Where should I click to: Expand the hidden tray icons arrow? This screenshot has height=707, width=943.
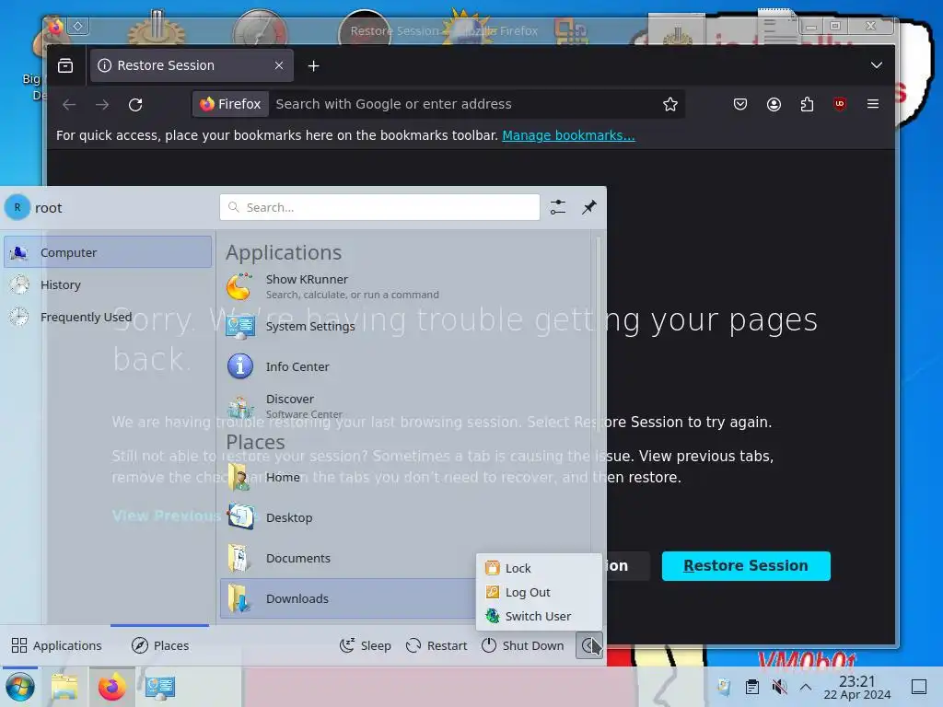coord(806,687)
